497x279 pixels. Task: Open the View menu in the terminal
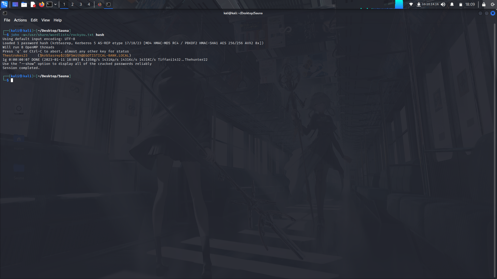45,20
